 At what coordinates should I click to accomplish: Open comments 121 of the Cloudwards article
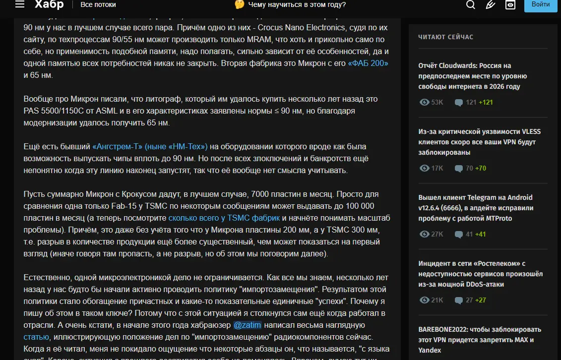pos(465,102)
